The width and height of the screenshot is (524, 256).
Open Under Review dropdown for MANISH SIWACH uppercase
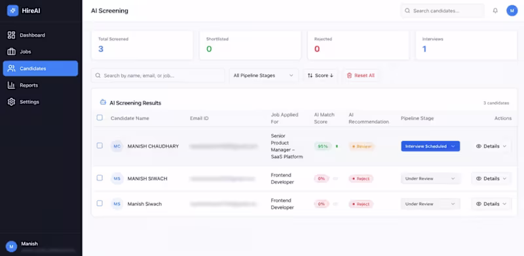click(x=430, y=179)
